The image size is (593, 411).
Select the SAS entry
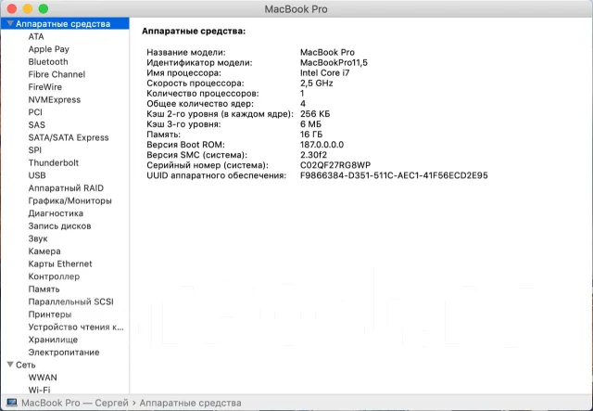pyautogui.click(x=37, y=124)
